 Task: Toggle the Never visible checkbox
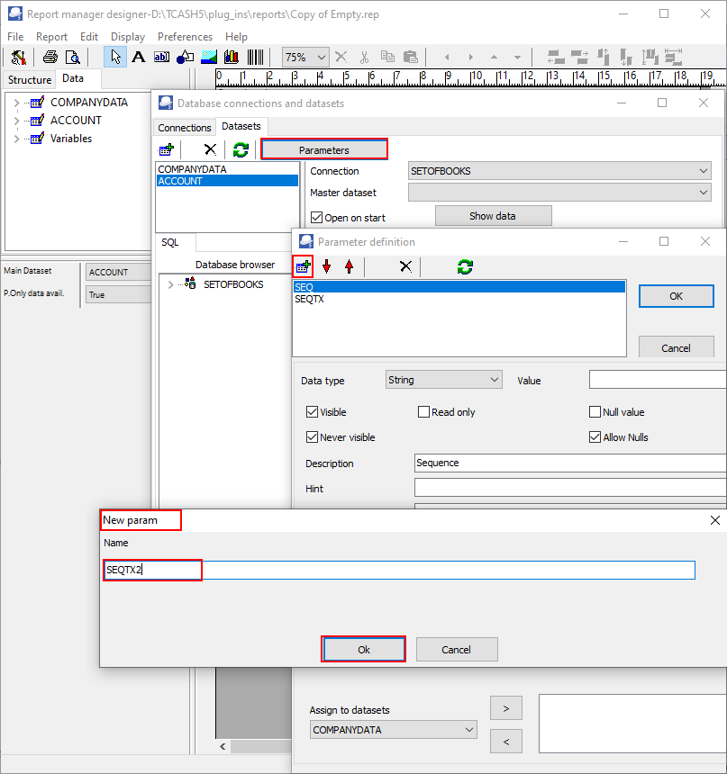312,436
